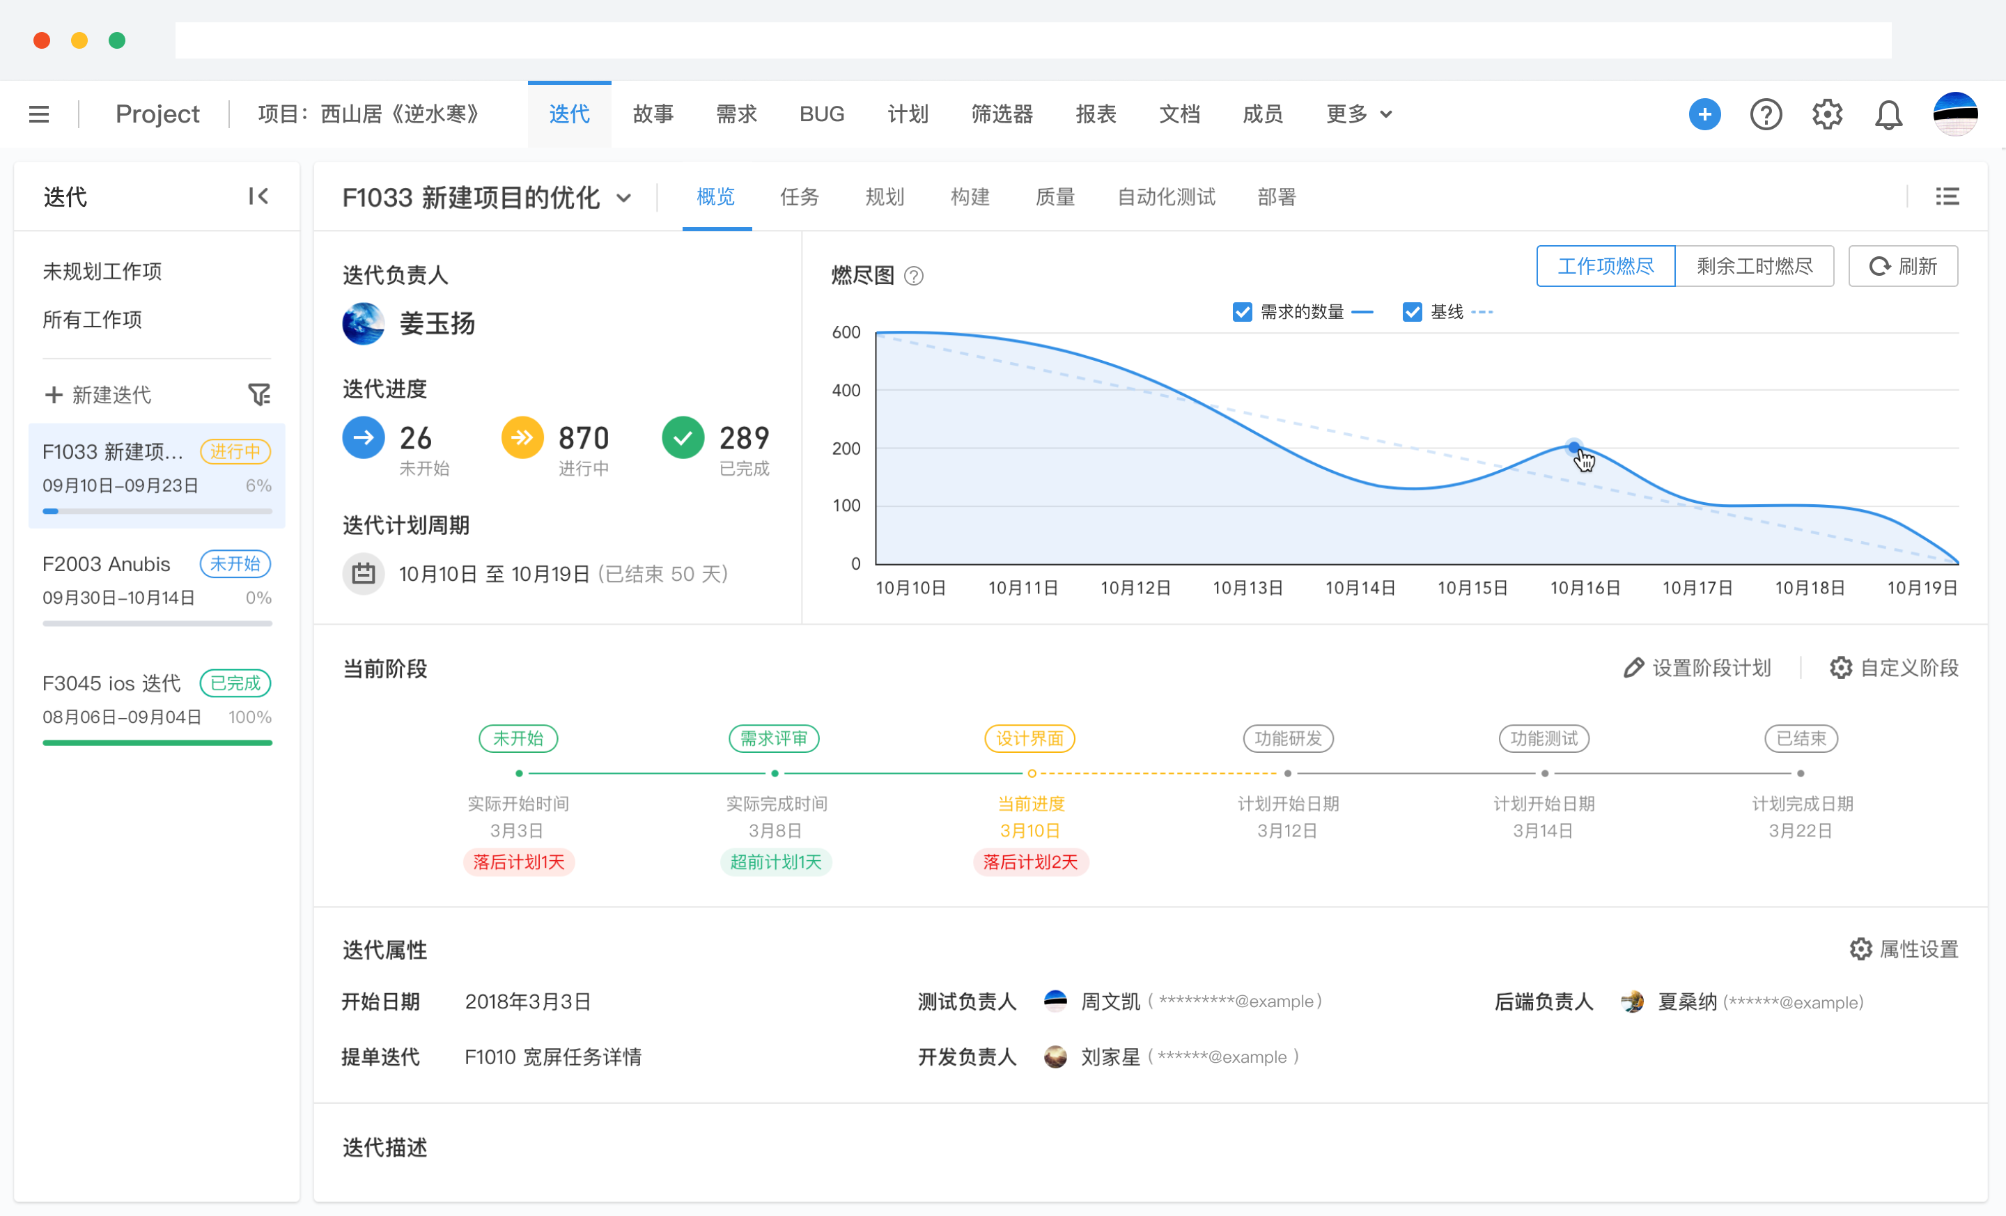
Task: Click the global create plus icon
Action: pos(1705,114)
